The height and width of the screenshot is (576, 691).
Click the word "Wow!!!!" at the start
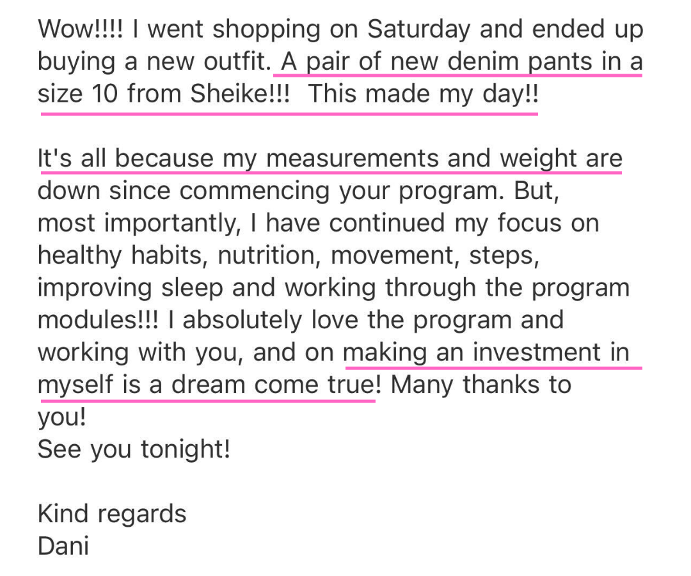click(81, 29)
